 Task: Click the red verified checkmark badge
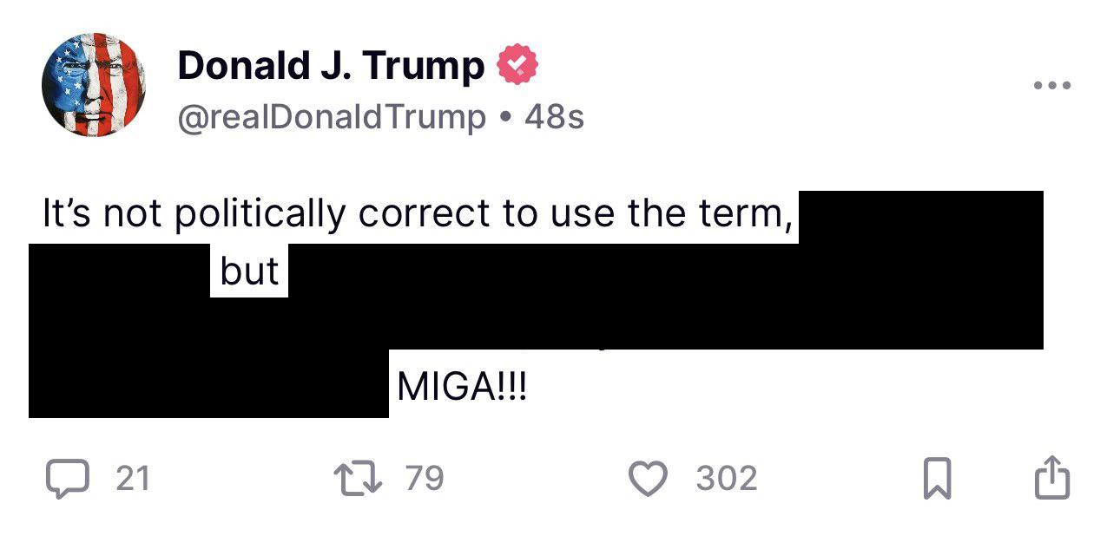click(517, 66)
